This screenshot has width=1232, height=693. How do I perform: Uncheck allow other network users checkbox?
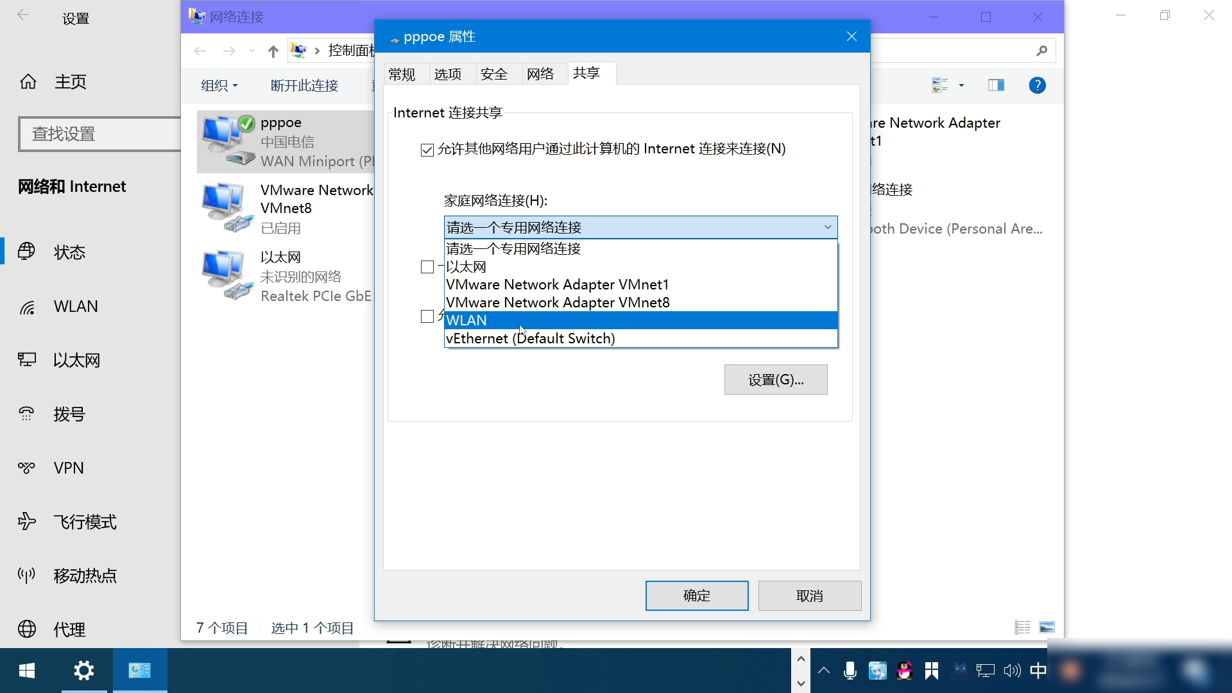(427, 150)
